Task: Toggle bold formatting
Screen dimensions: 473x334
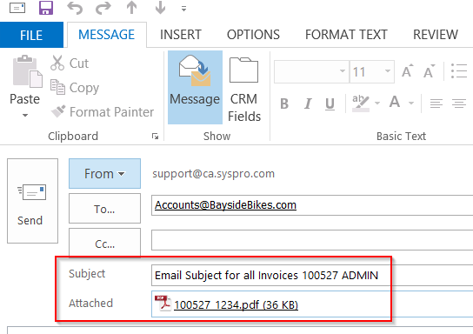Action: (284, 104)
